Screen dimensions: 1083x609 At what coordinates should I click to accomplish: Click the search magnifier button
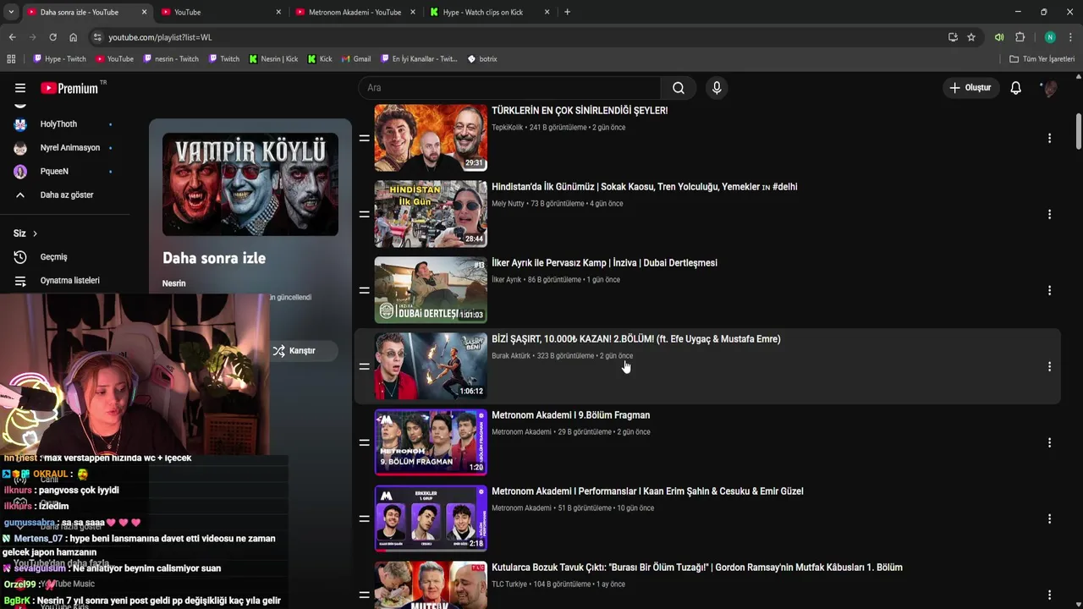coord(679,88)
